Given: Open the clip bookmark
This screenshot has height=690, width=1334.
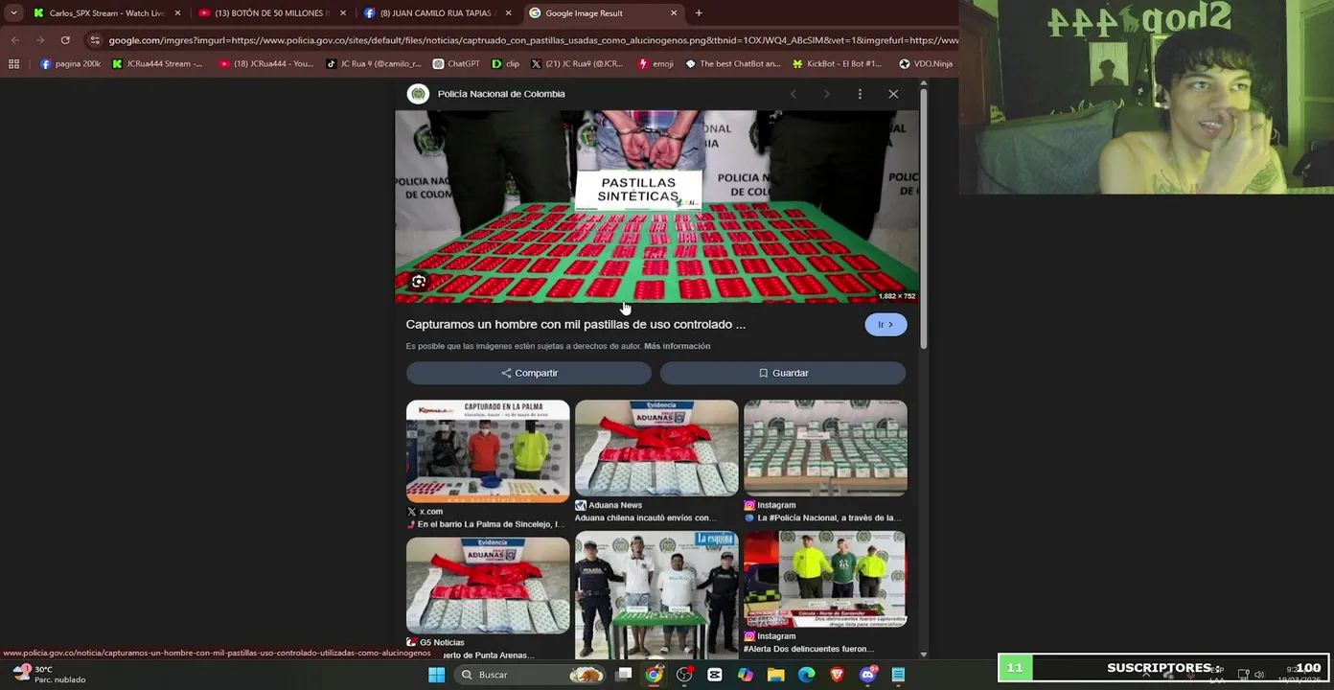Looking at the screenshot, I should pyautogui.click(x=505, y=64).
